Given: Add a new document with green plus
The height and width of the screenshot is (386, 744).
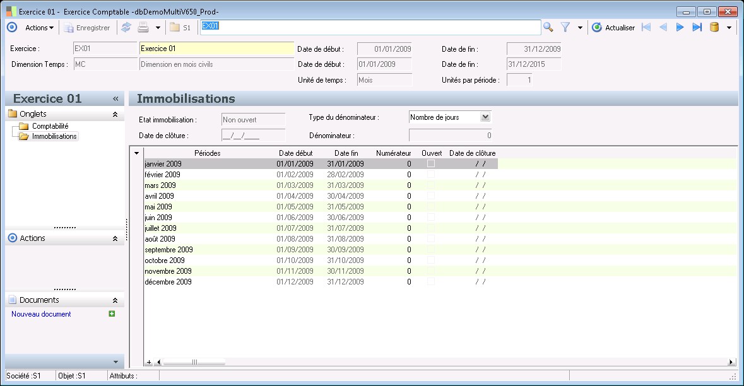Looking at the screenshot, I should tap(112, 313).
